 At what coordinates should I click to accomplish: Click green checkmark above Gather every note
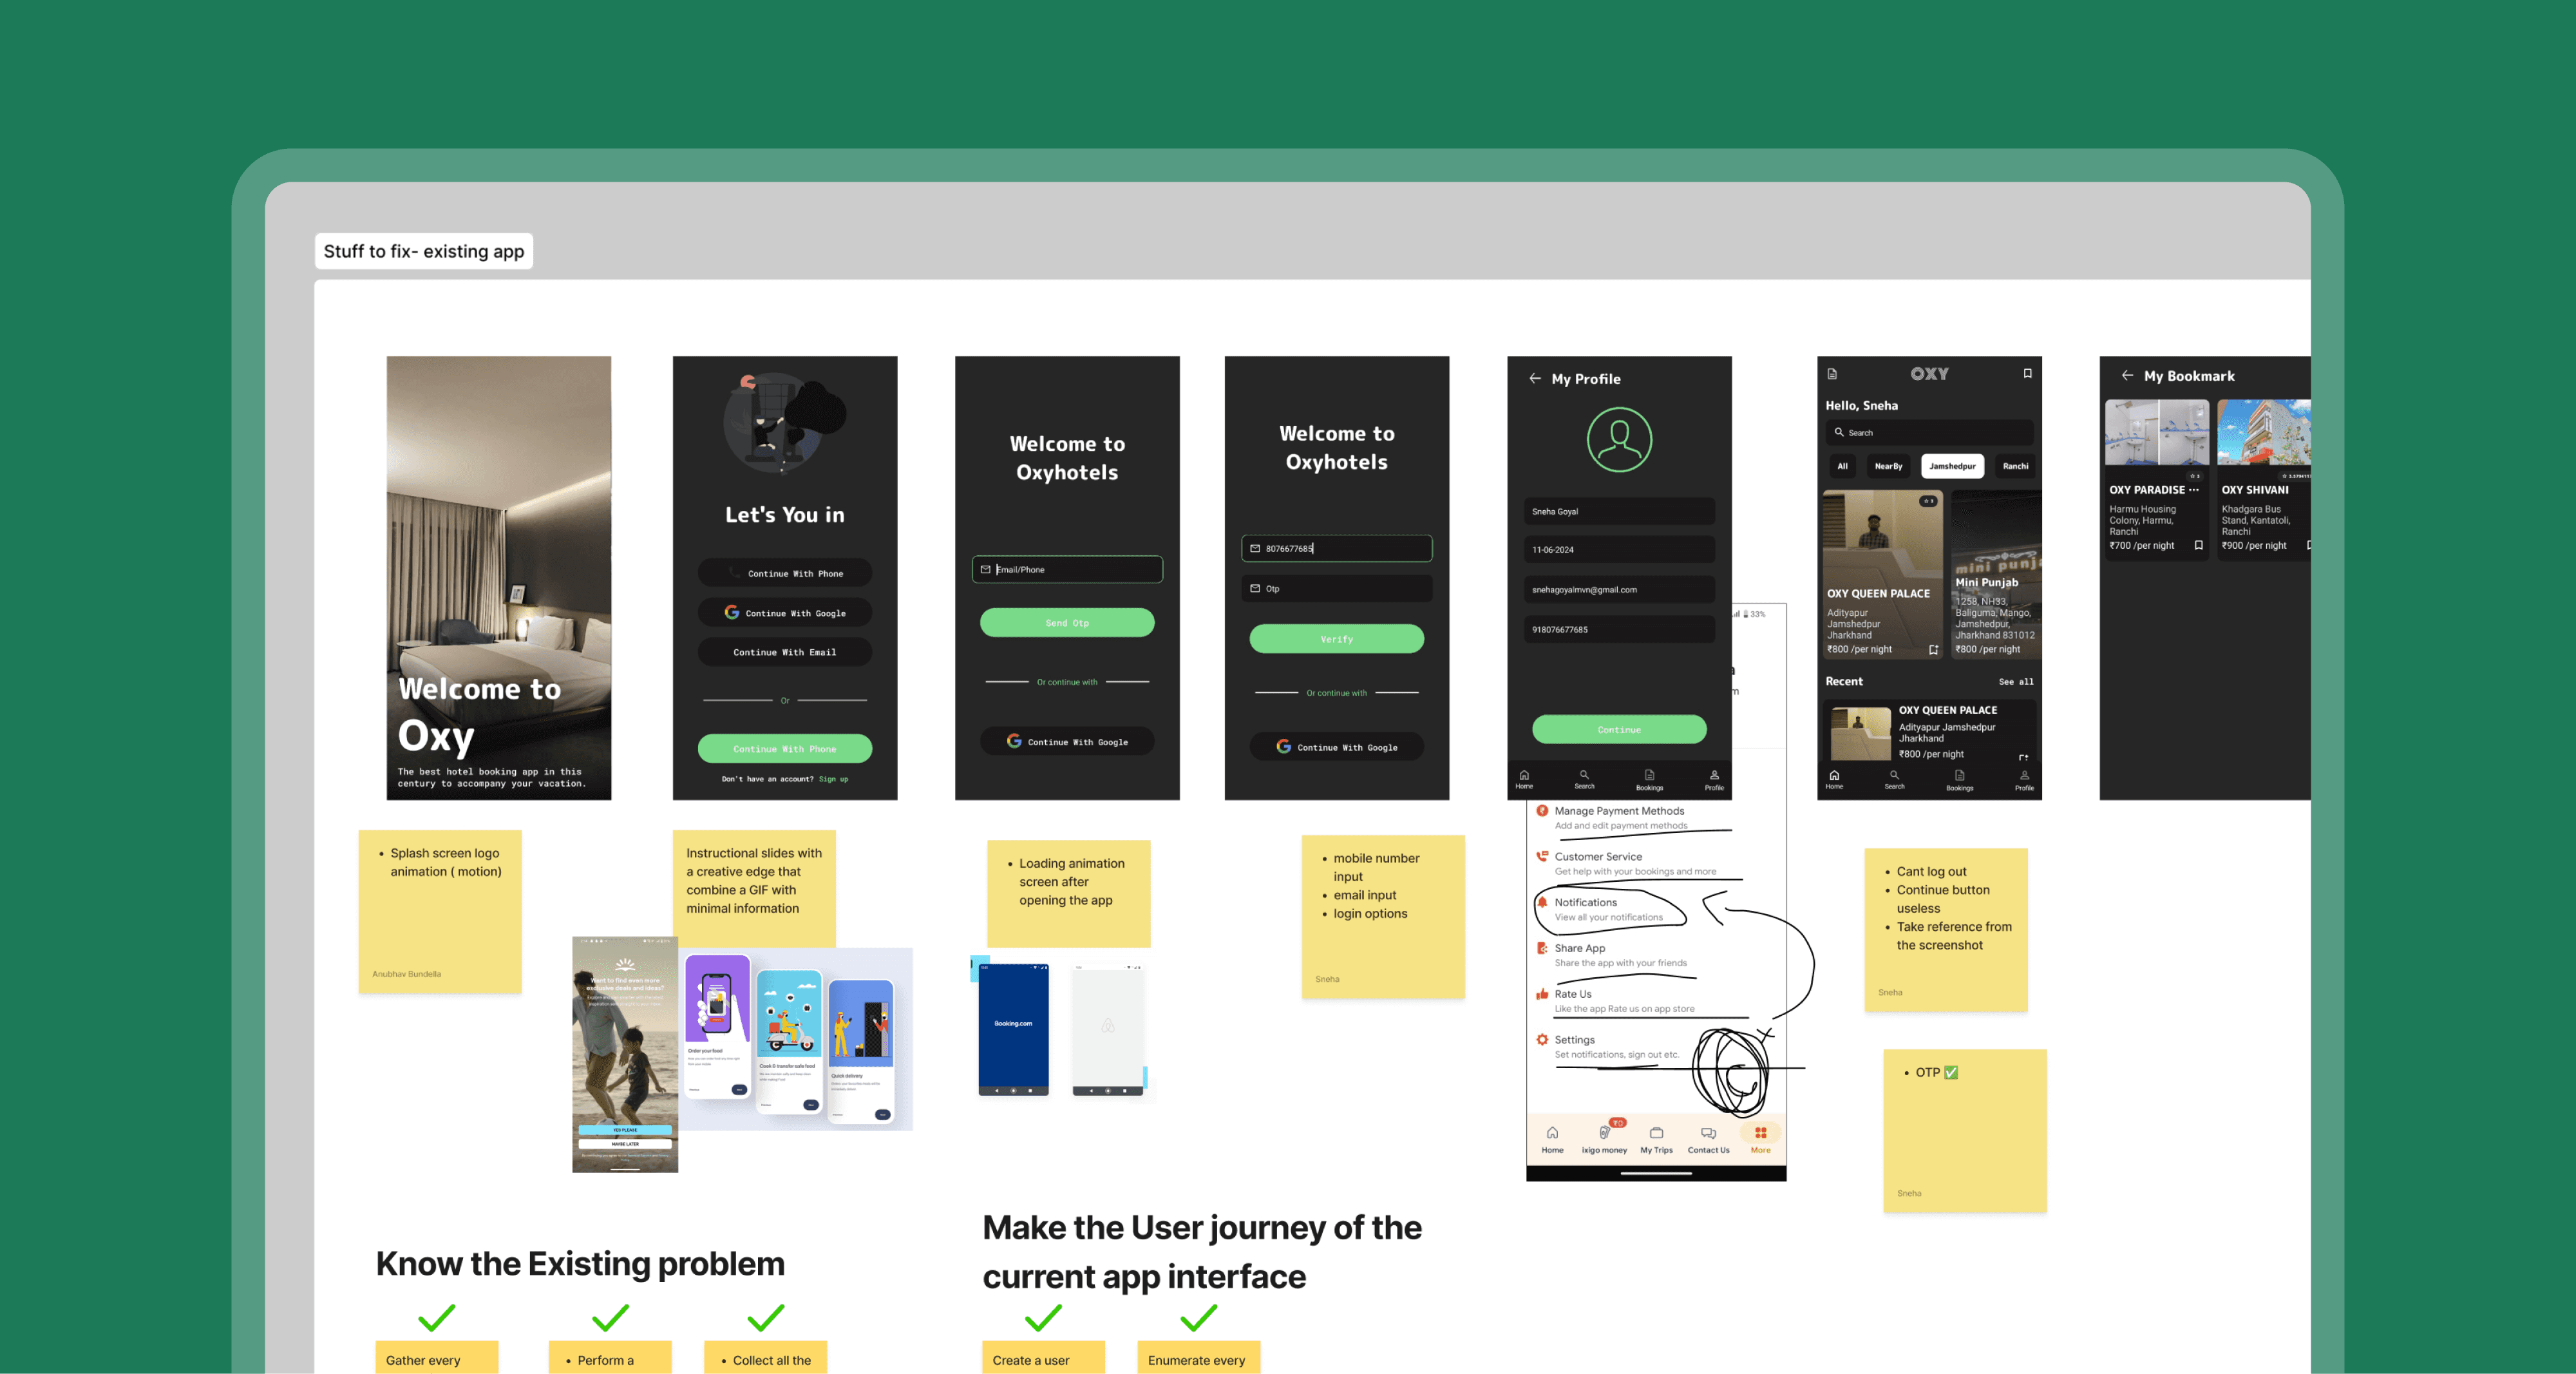tap(436, 1317)
